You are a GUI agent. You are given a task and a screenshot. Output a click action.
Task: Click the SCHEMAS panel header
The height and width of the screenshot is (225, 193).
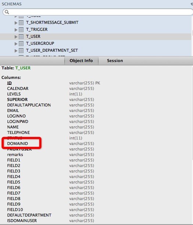(x=12, y=4)
